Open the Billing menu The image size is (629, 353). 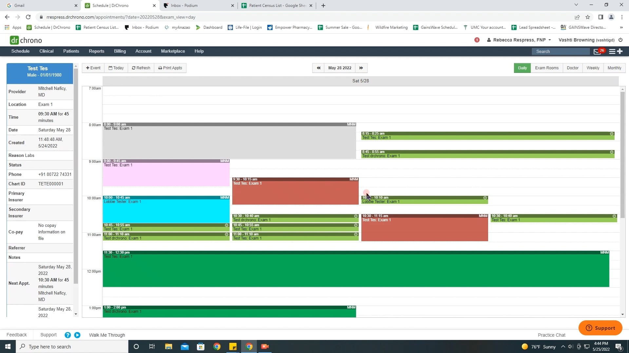120,51
